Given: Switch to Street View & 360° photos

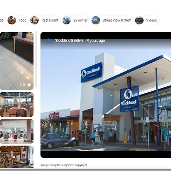Looking at the screenshot, I should pos(112,20).
